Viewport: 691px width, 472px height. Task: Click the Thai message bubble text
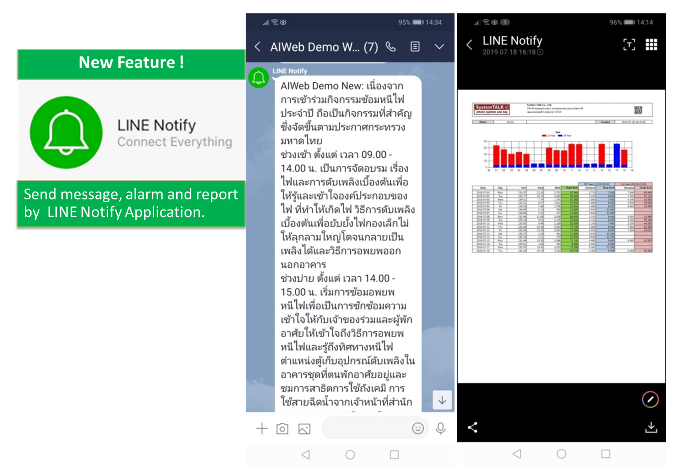[348, 244]
